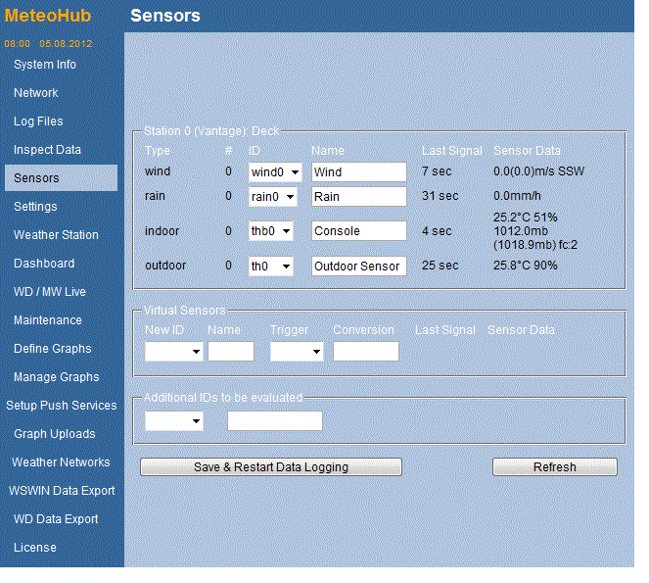Open Settings from sidebar
The width and height of the screenshot is (649, 583).
click(35, 207)
